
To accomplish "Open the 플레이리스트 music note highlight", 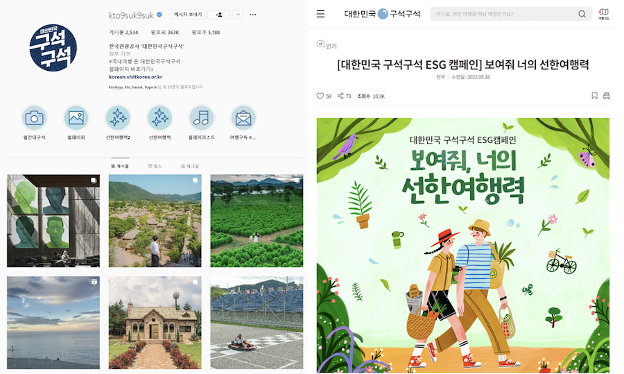I will coord(201,118).
